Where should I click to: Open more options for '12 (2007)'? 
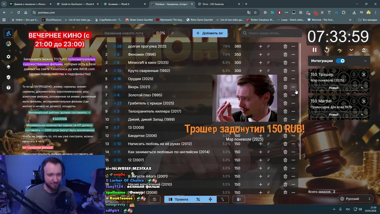pyautogui.click(x=293, y=160)
